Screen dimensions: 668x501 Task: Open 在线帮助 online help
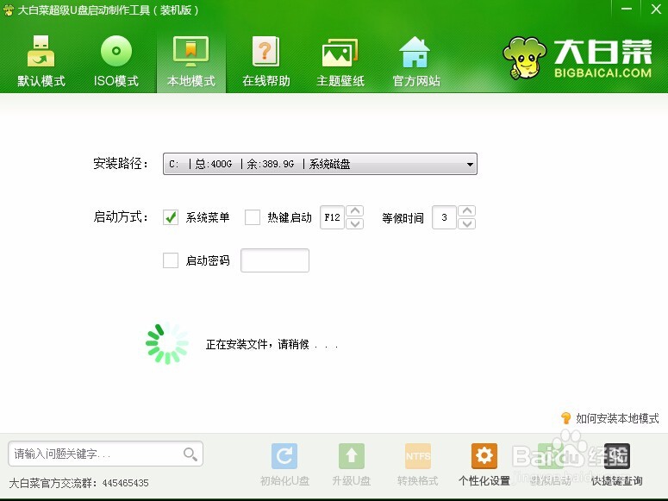(265, 62)
